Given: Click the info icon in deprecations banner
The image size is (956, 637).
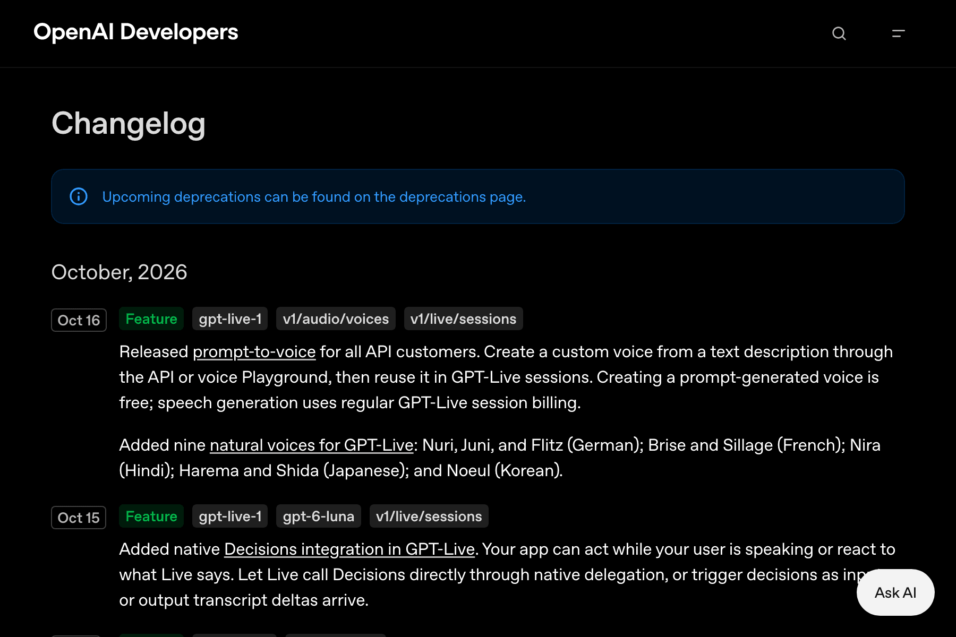Looking at the screenshot, I should (79, 196).
